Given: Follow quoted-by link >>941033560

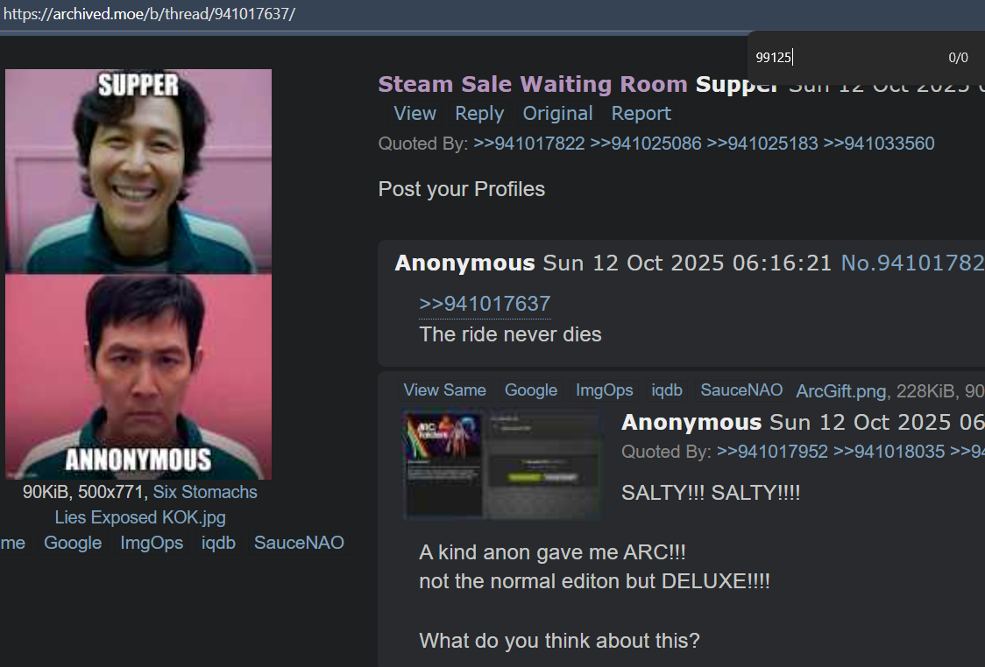Looking at the screenshot, I should [x=879, y=144].
